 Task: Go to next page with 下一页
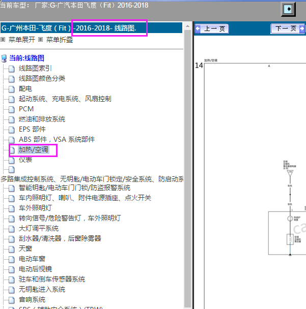[x=288, y=29]
